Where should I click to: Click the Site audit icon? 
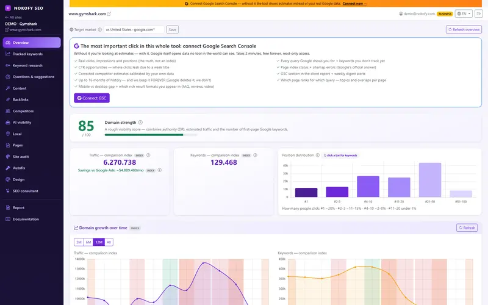[x=8, y=157]
